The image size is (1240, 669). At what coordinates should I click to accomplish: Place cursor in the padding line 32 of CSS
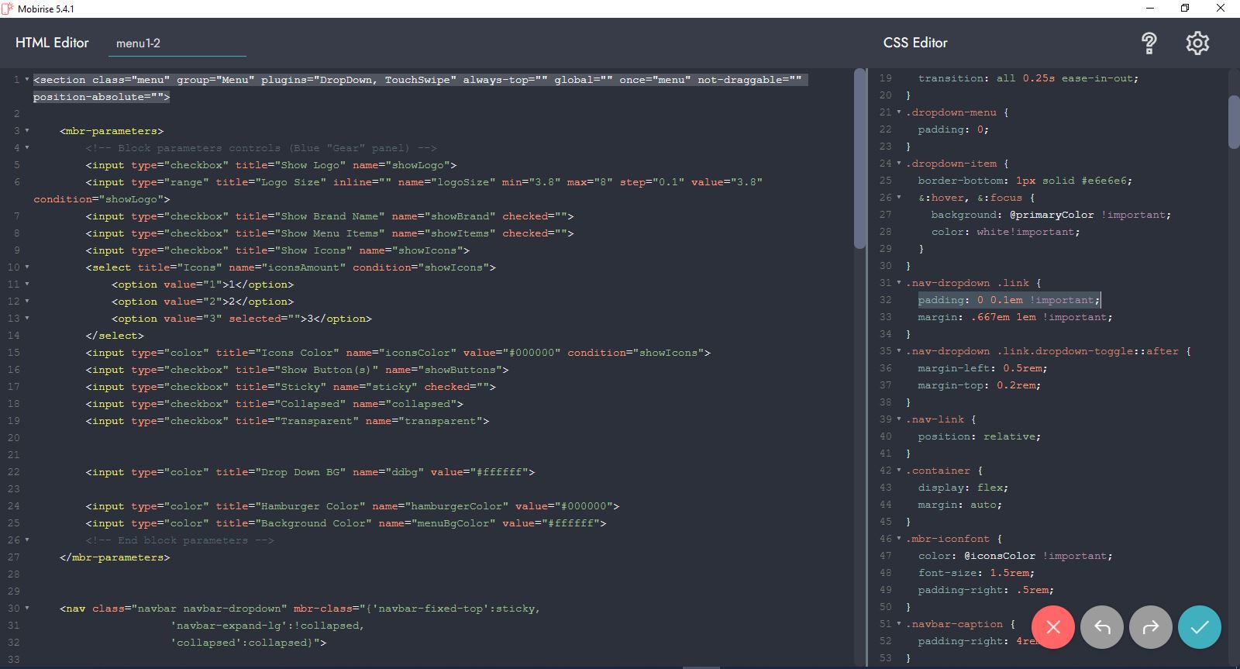click(1007, 300)
